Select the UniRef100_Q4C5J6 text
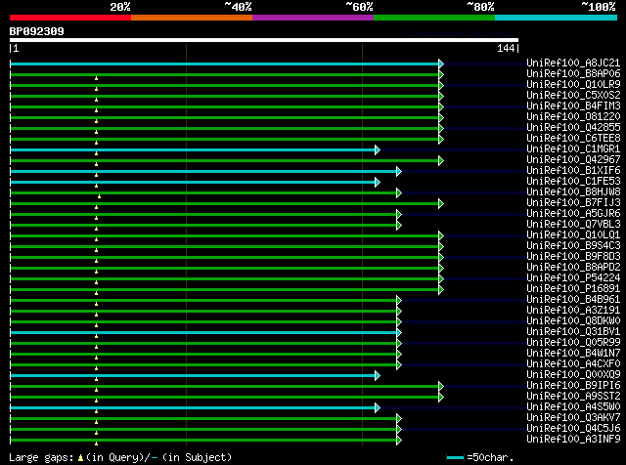 tap(573, 429)
